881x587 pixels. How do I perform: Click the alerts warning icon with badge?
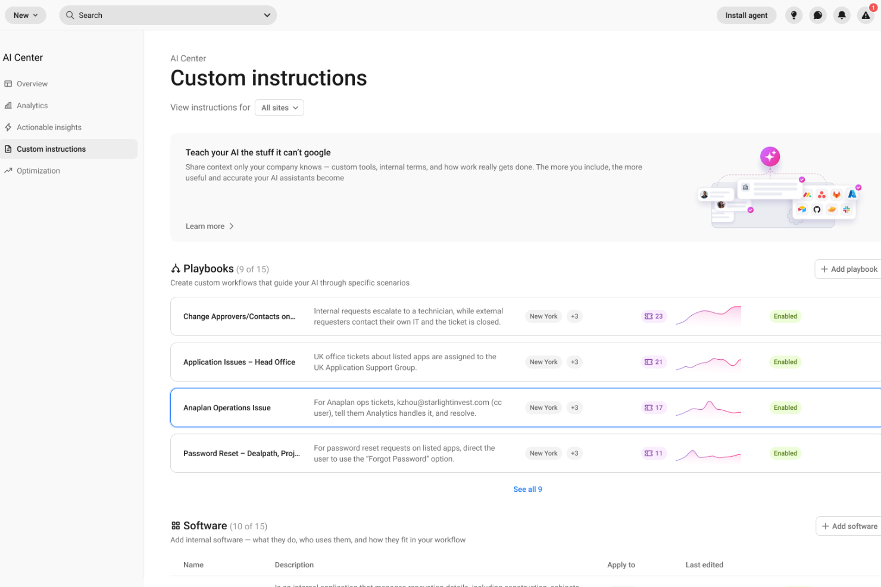pyautogui.click(x=865, y=15)
